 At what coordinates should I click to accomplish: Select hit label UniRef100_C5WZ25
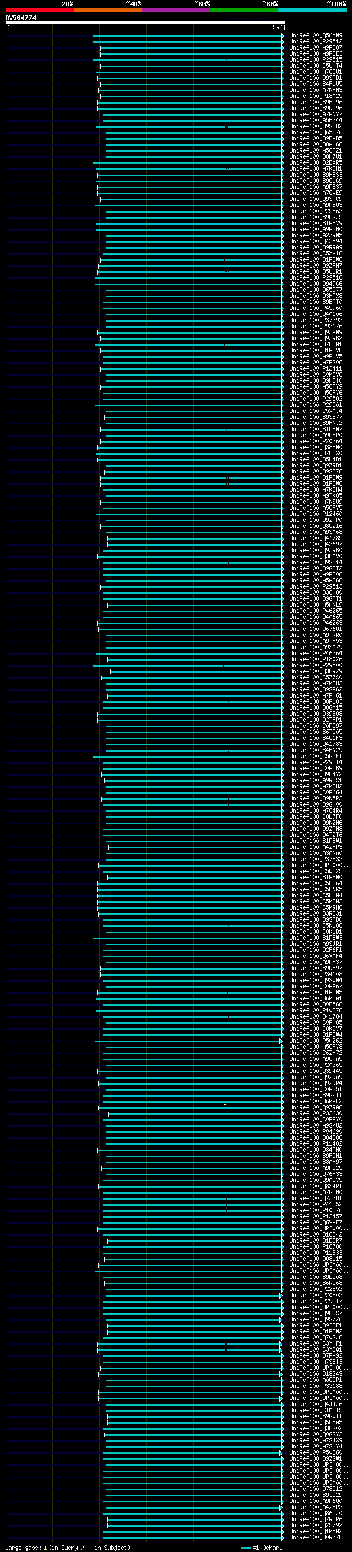coord(316,871)
